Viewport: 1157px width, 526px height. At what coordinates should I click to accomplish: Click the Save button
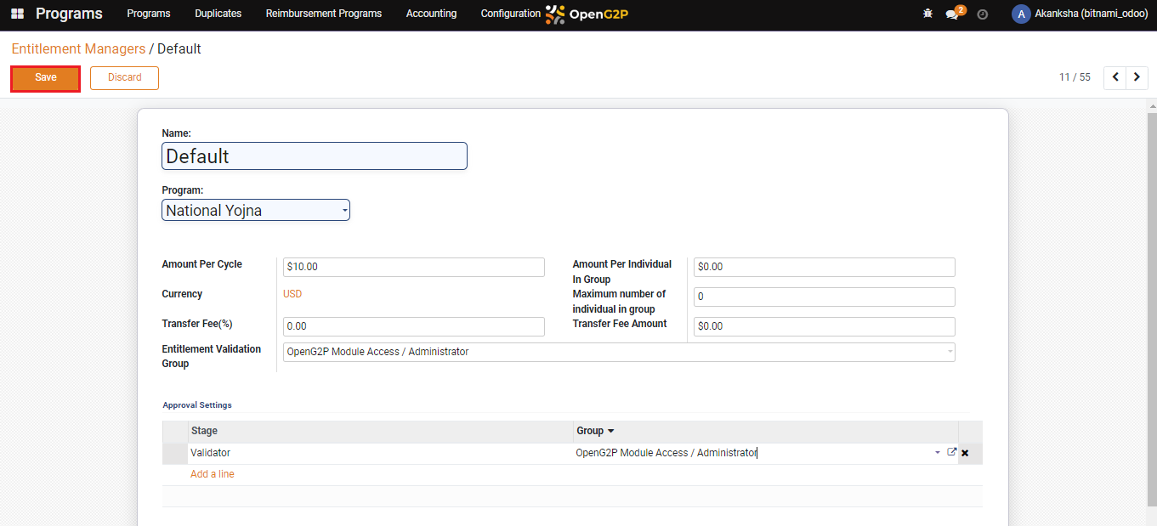click(x=46, y=78)
